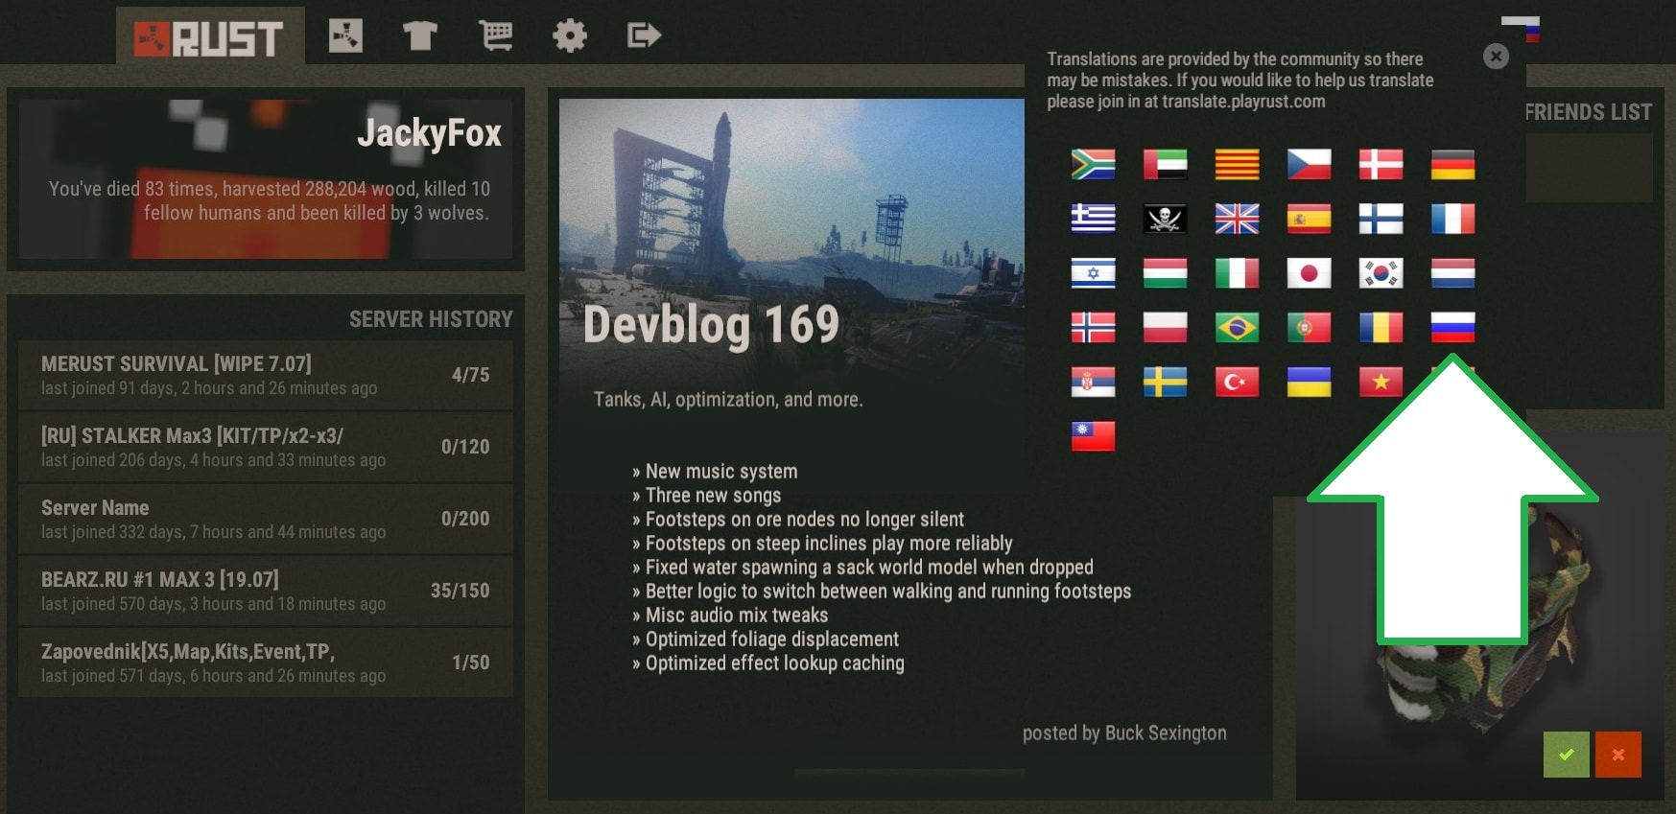Pick the Czech Republic flag
Image resolution: width=1676 pixels, height=814 pixels.
(1309, 164)
